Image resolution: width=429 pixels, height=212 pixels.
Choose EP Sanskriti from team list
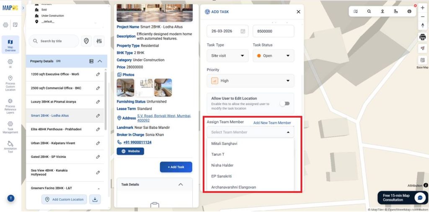[x=251, y=176]
